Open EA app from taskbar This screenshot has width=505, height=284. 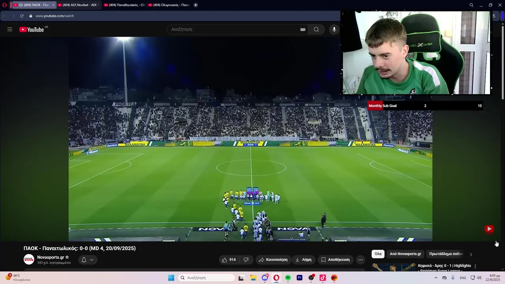(334, 278)
